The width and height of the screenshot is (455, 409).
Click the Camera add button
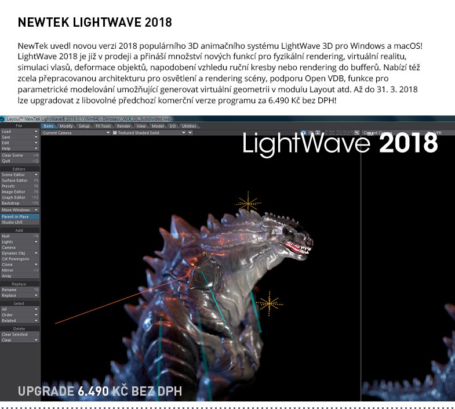[x=20, y=248]
